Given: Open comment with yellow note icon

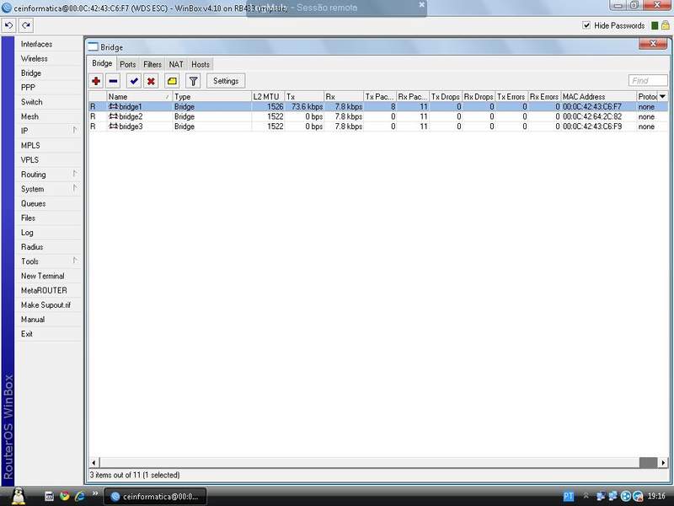Looking at the screenshot, I should pyautogui.click(x=172, y=81).
